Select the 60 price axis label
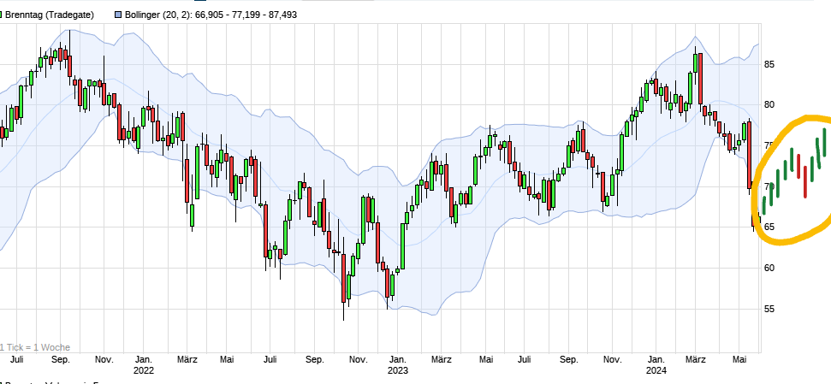831x384 pixels. [769, 268]
